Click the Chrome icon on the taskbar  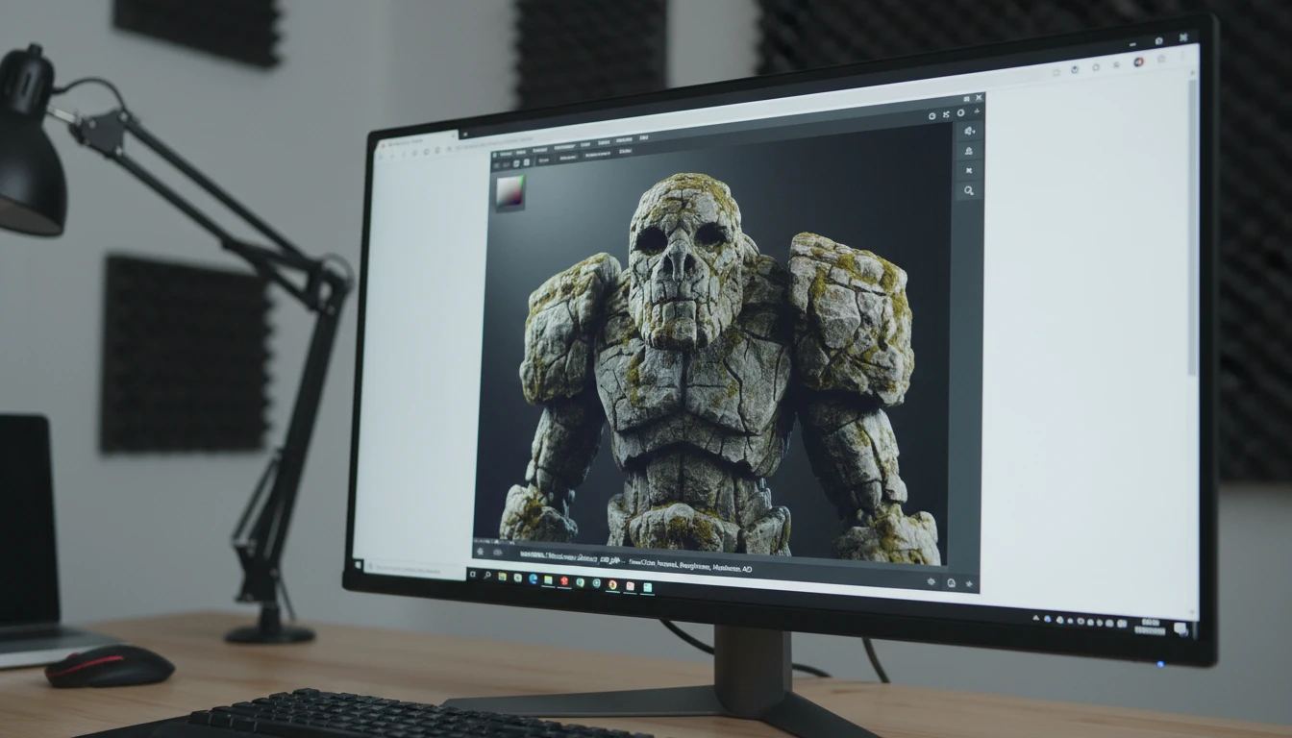[x=613, y=584]
